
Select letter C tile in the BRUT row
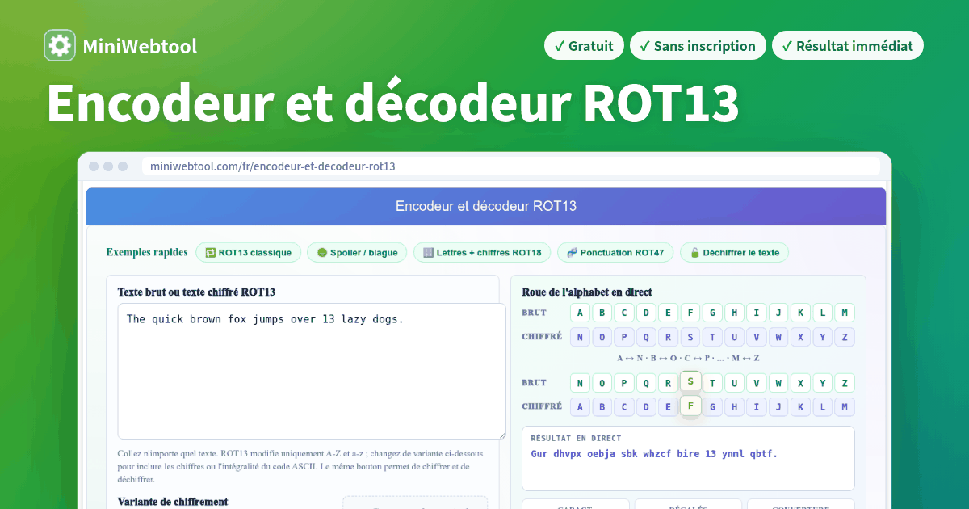(624, 313)
